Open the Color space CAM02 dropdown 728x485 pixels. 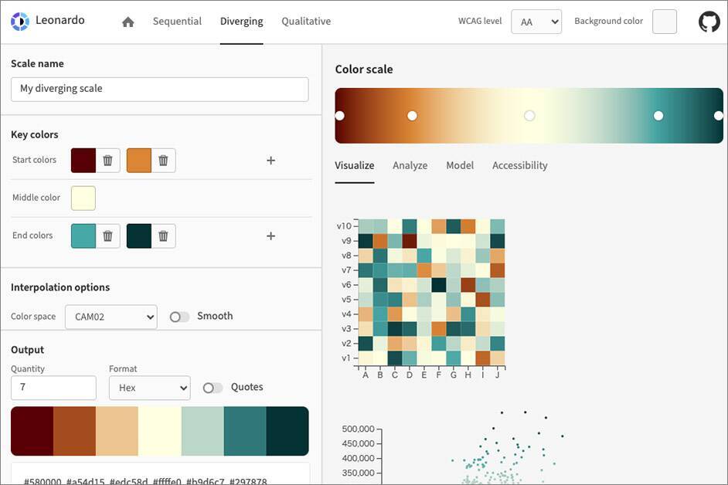point(111,317)
